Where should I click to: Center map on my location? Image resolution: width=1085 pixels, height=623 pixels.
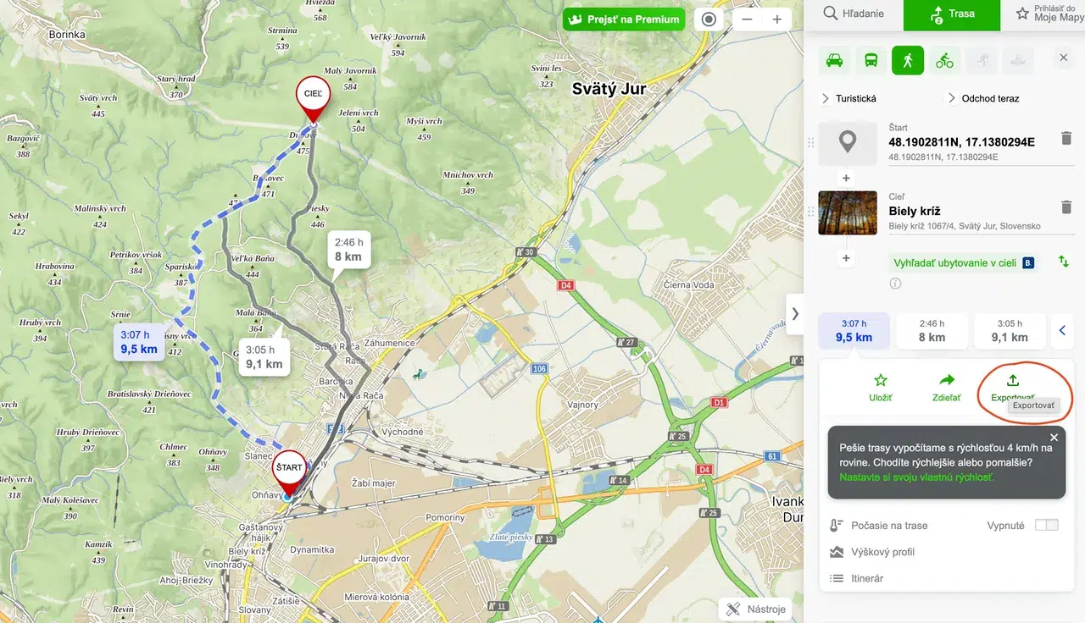point(709,19)
